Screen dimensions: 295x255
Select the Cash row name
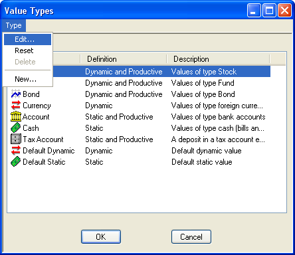coord(31,128)
